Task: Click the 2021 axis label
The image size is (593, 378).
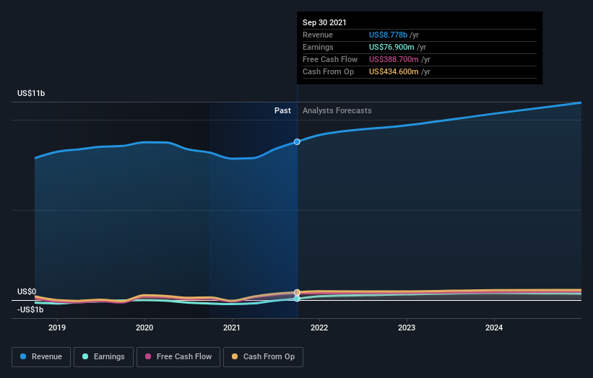Action: pyautogui.click(x=232, y=328)
